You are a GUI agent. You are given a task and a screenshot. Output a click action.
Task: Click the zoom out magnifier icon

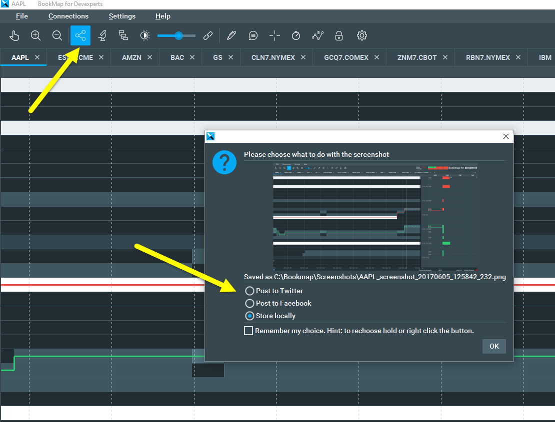click(57, 35)
